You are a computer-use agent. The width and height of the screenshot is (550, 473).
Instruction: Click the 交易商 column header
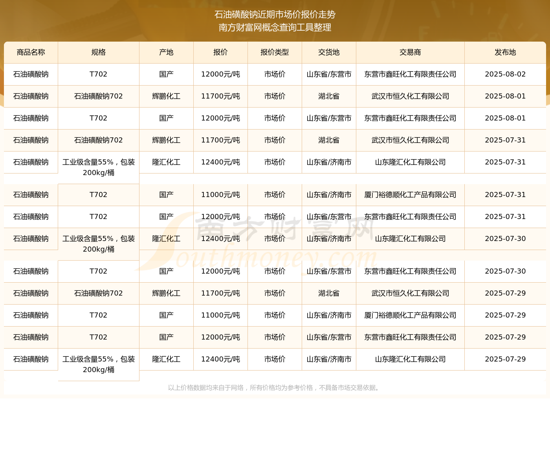point(410,52)
